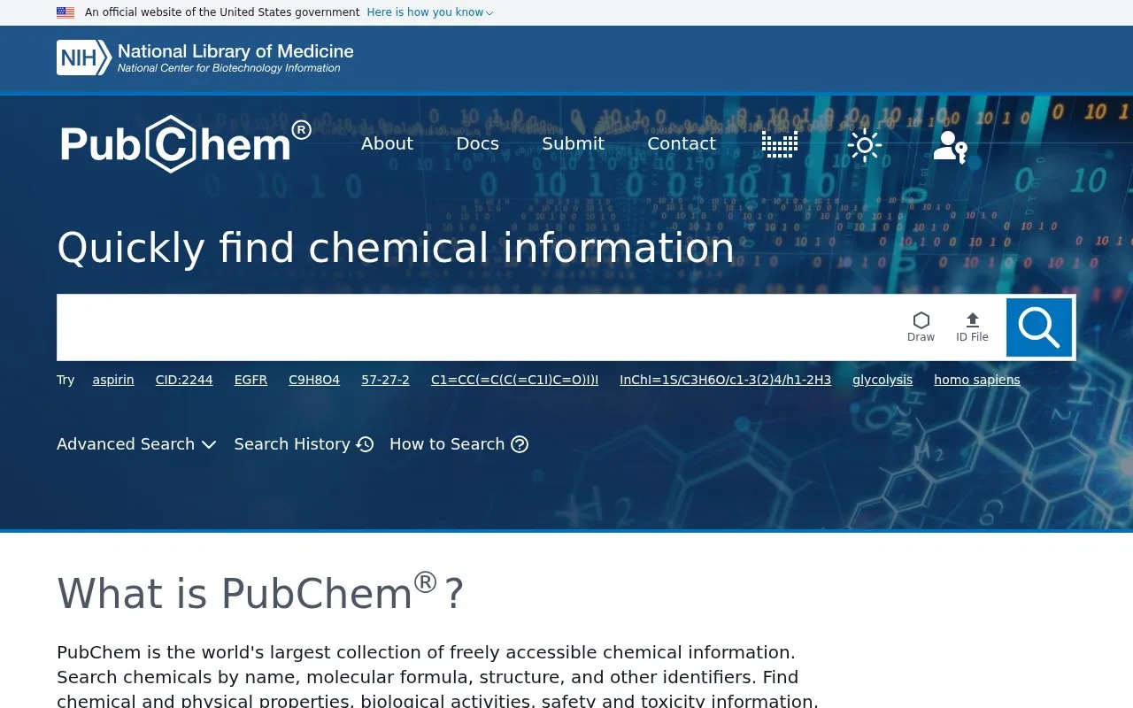This screenshot has width=1133, height=708.
Task: Open Search History
Action: 304,444
